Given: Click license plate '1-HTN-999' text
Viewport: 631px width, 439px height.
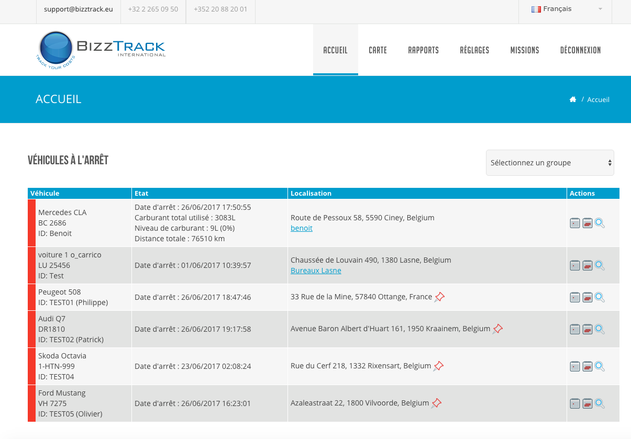Looking at the screenshot, I should point(56,366).
